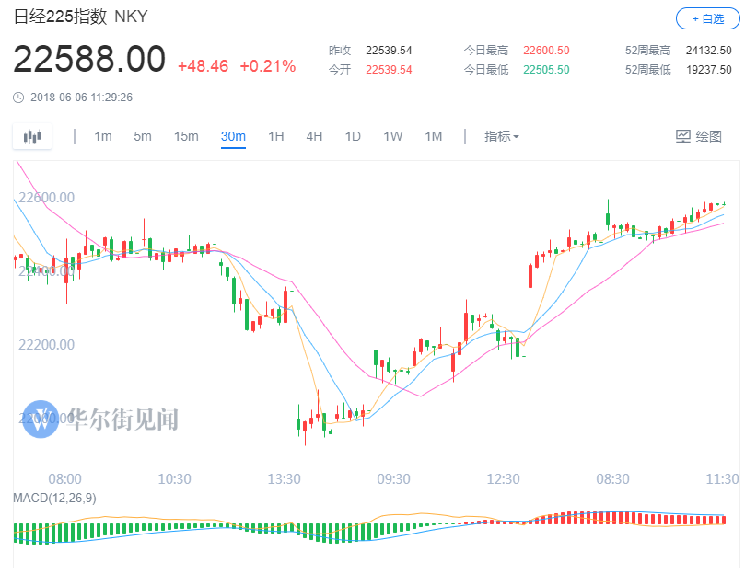The image size is (745, 574).
Task: Show the 4H timeframe
Action: 314,136
